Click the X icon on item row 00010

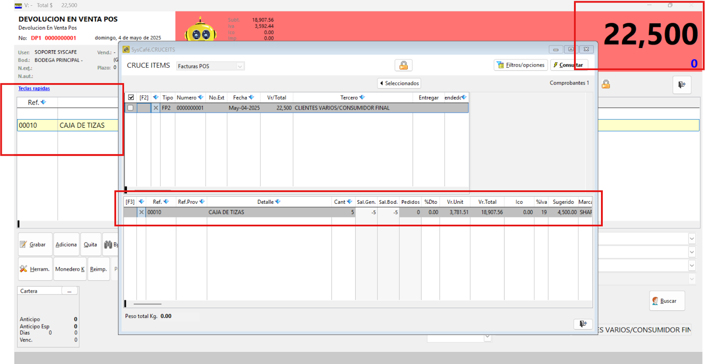point(141,212)
